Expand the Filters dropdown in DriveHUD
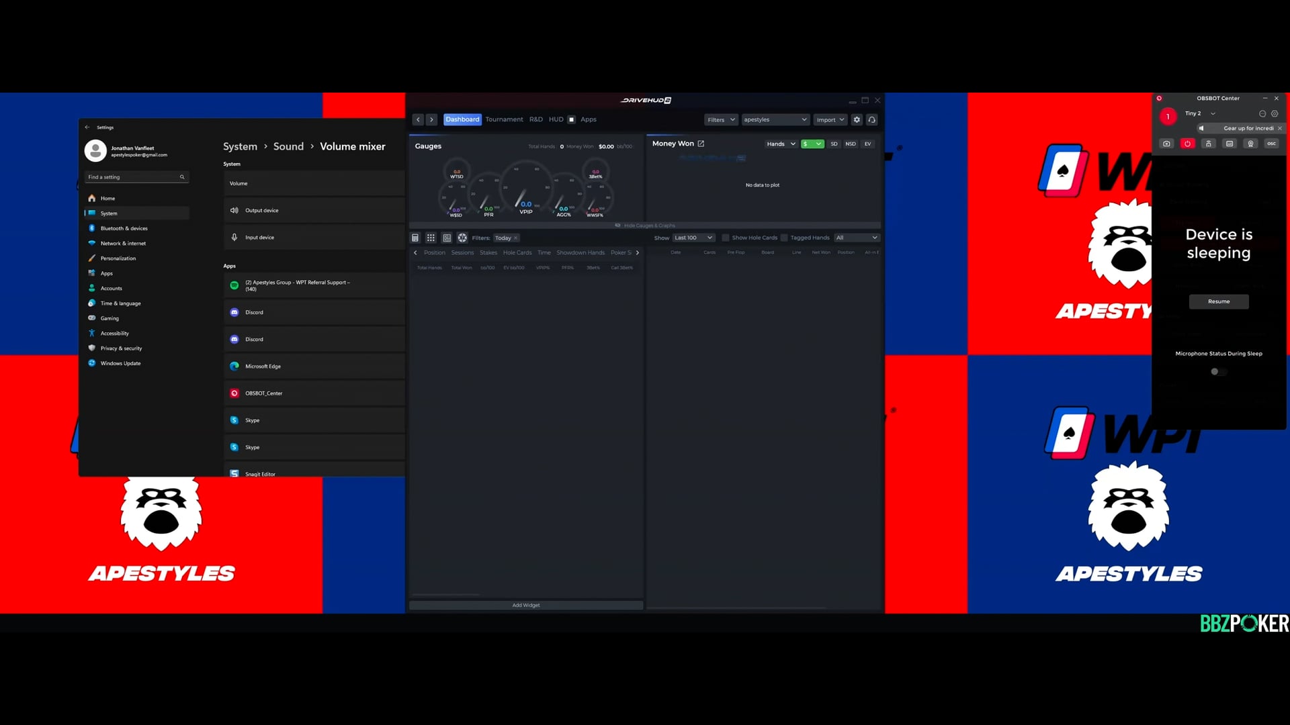 click(720, 119)
